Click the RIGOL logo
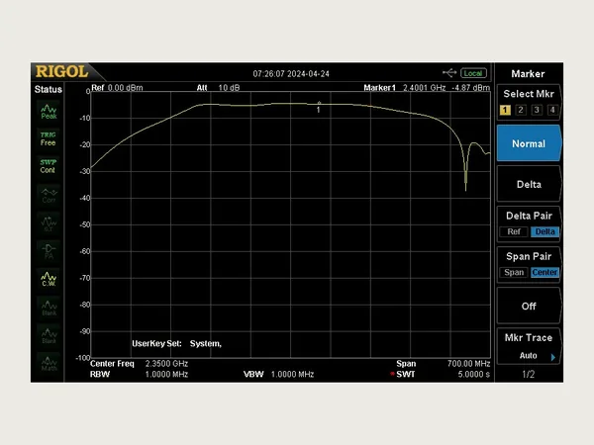Viewport: 594px width, 445px height. pyautogui.click(x=61, y=71)
